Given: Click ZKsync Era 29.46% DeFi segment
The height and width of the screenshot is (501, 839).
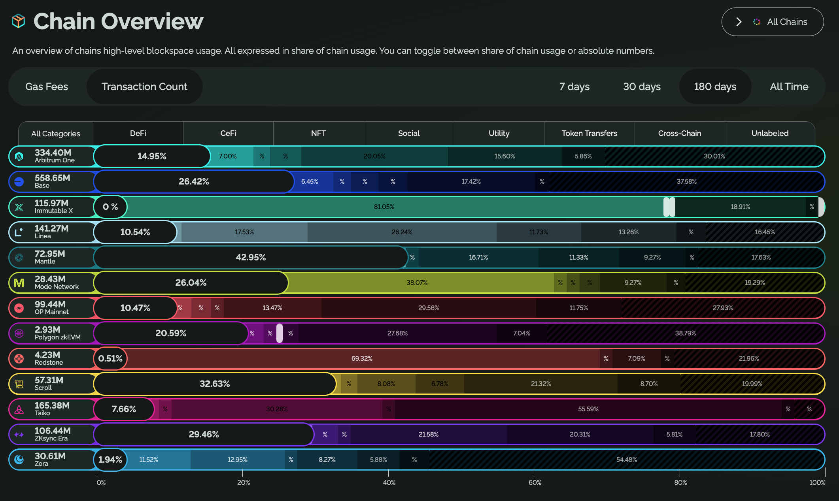Looking at the screenshot, I should point(204,435).
